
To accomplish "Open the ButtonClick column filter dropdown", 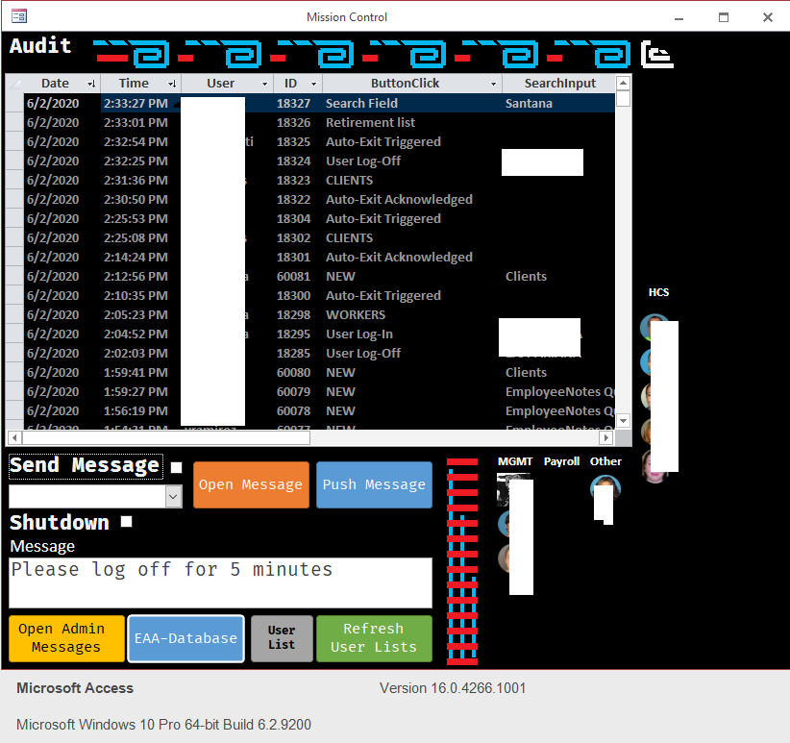I will (493, 84).
